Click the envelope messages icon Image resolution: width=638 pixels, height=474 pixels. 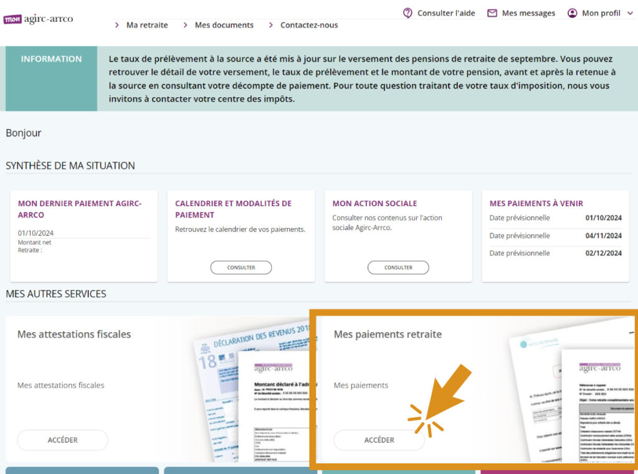click(492, 13)
